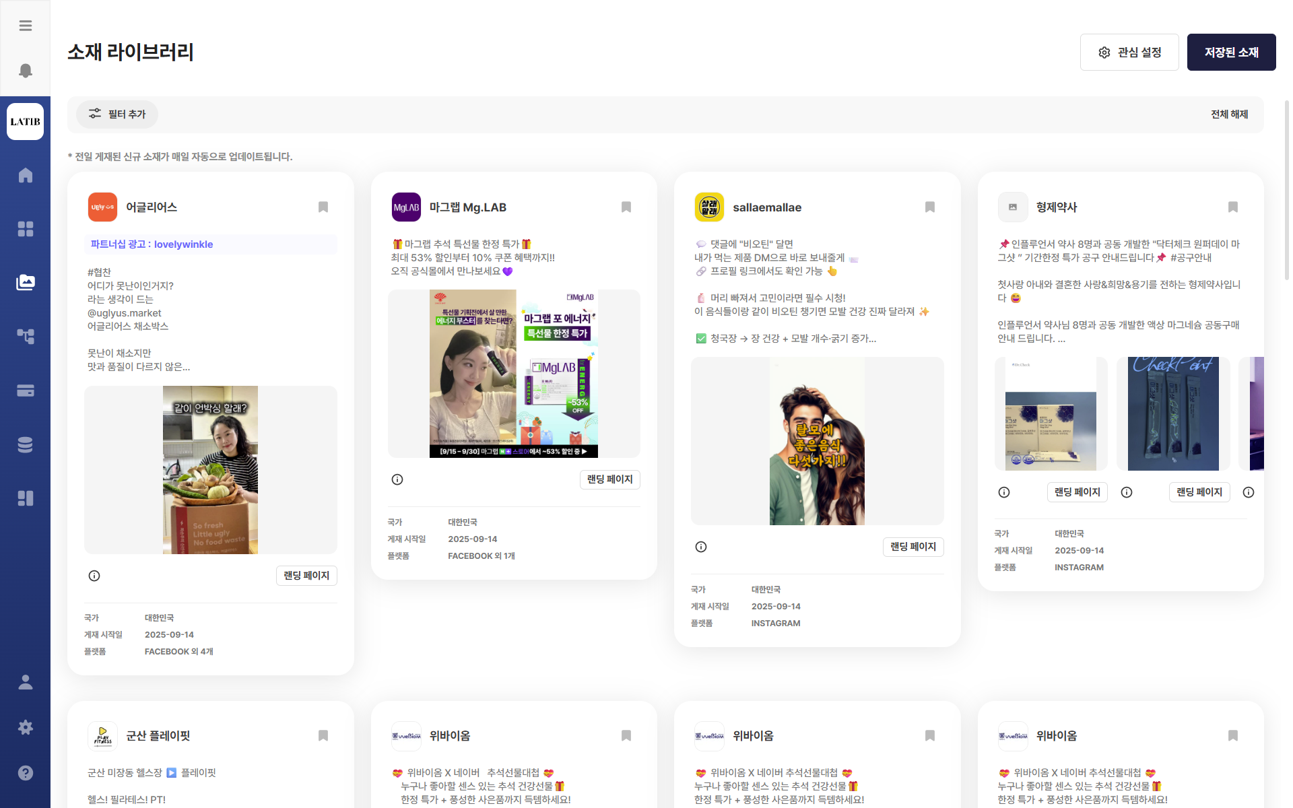Screen dimensions: 1293x808
Task: Open 관심 설정 interest settings
Action: pyautogui.click(x=1129, y=53)
